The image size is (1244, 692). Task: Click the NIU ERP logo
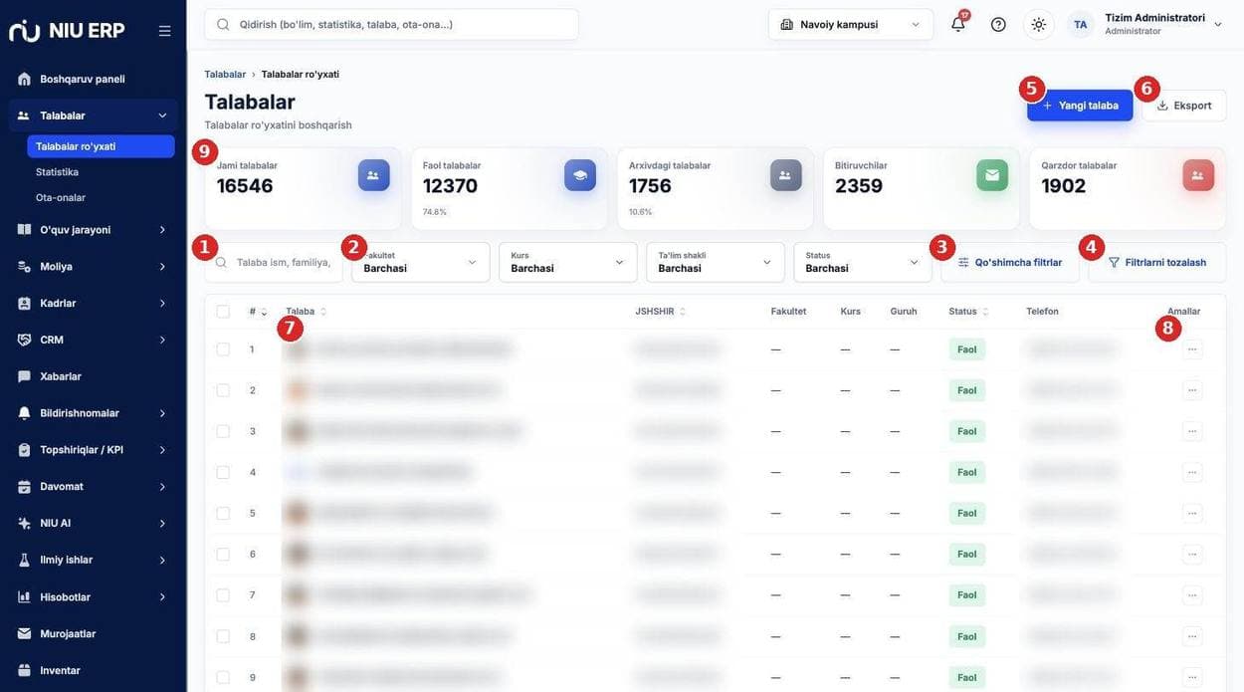click(67, 30)
